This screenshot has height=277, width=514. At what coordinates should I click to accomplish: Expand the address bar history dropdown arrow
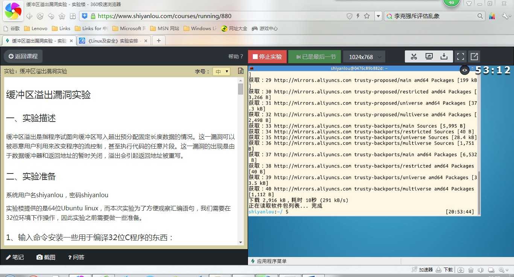[378, 16]
